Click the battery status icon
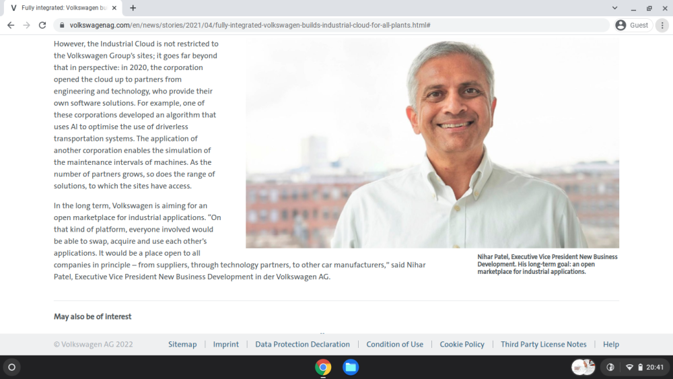The width and height of the screenshot is (673, 379). point(640,367)
